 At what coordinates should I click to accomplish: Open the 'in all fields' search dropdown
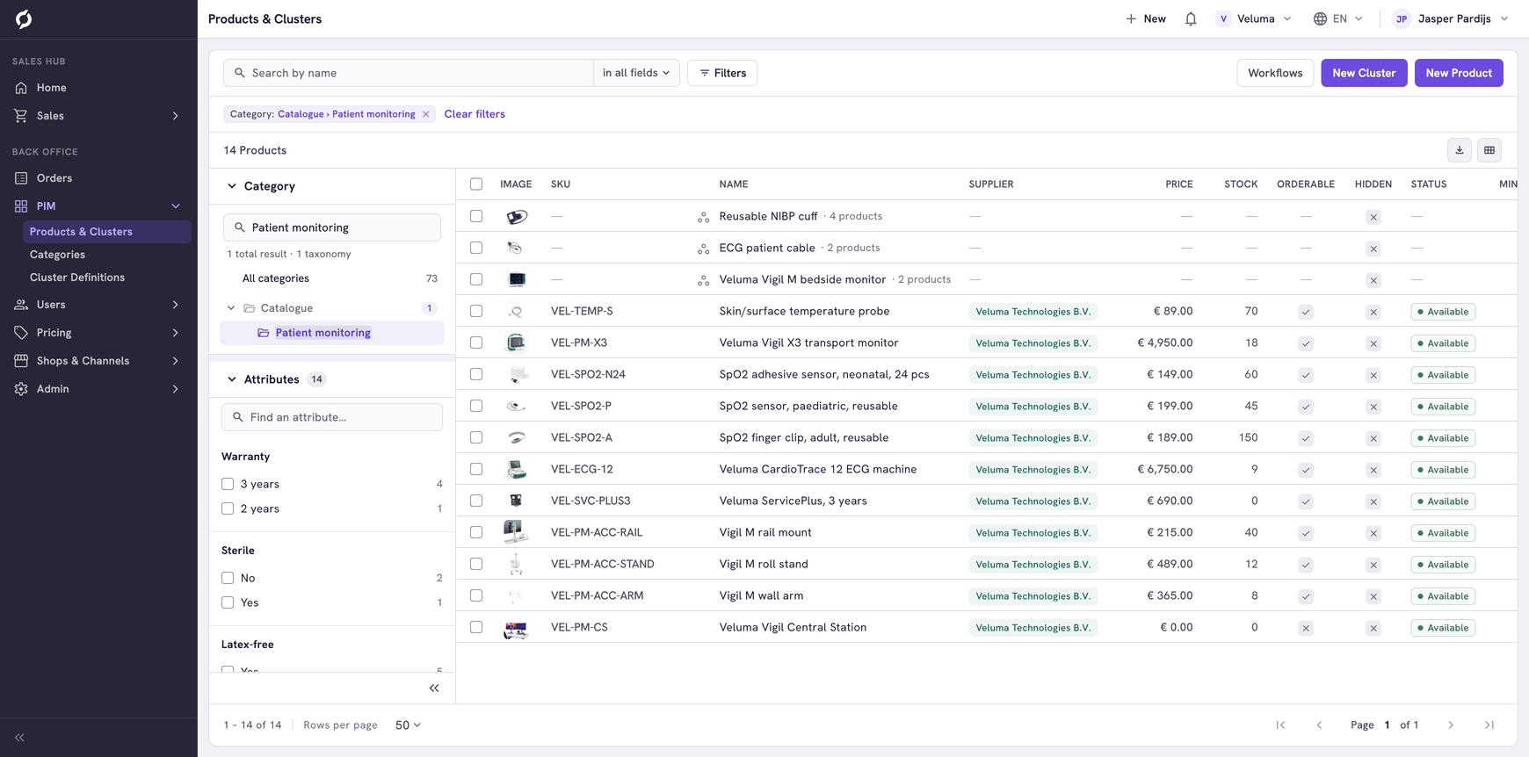point(636,73)
